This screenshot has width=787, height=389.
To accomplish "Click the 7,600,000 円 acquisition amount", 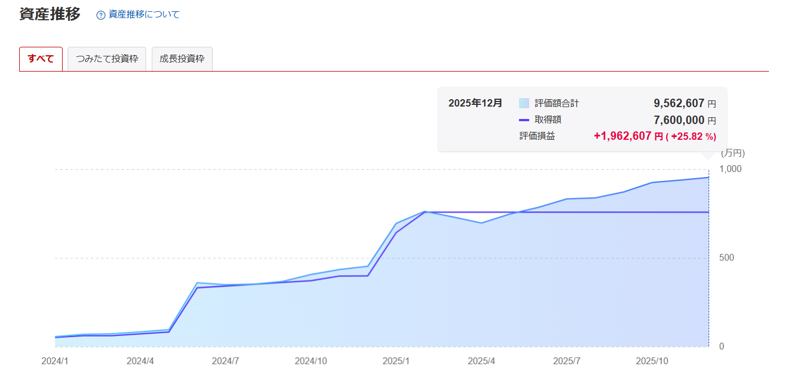I will (x=679, y=120).
